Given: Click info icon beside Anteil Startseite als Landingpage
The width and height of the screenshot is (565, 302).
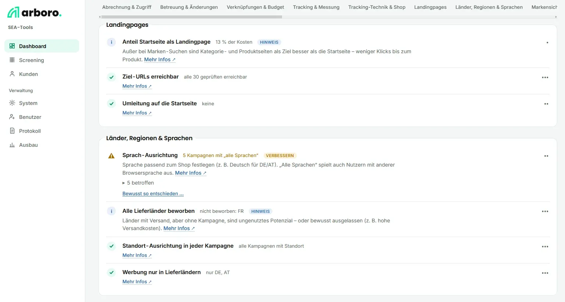Looking at the screenshot, I should (x=111, y=42).
